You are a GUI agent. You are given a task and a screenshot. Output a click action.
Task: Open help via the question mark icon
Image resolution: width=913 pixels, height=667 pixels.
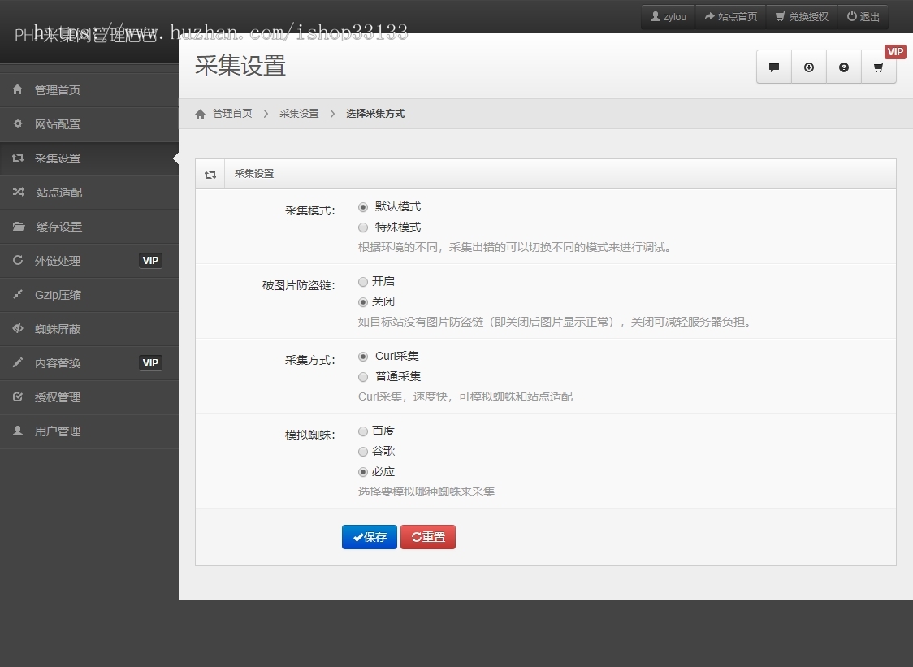844,67
